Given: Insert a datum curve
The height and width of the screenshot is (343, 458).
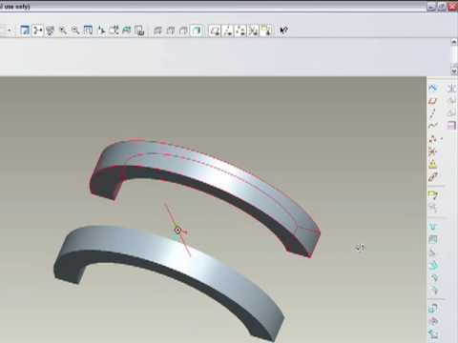Looking at the screenshot, I should (433, 126).
